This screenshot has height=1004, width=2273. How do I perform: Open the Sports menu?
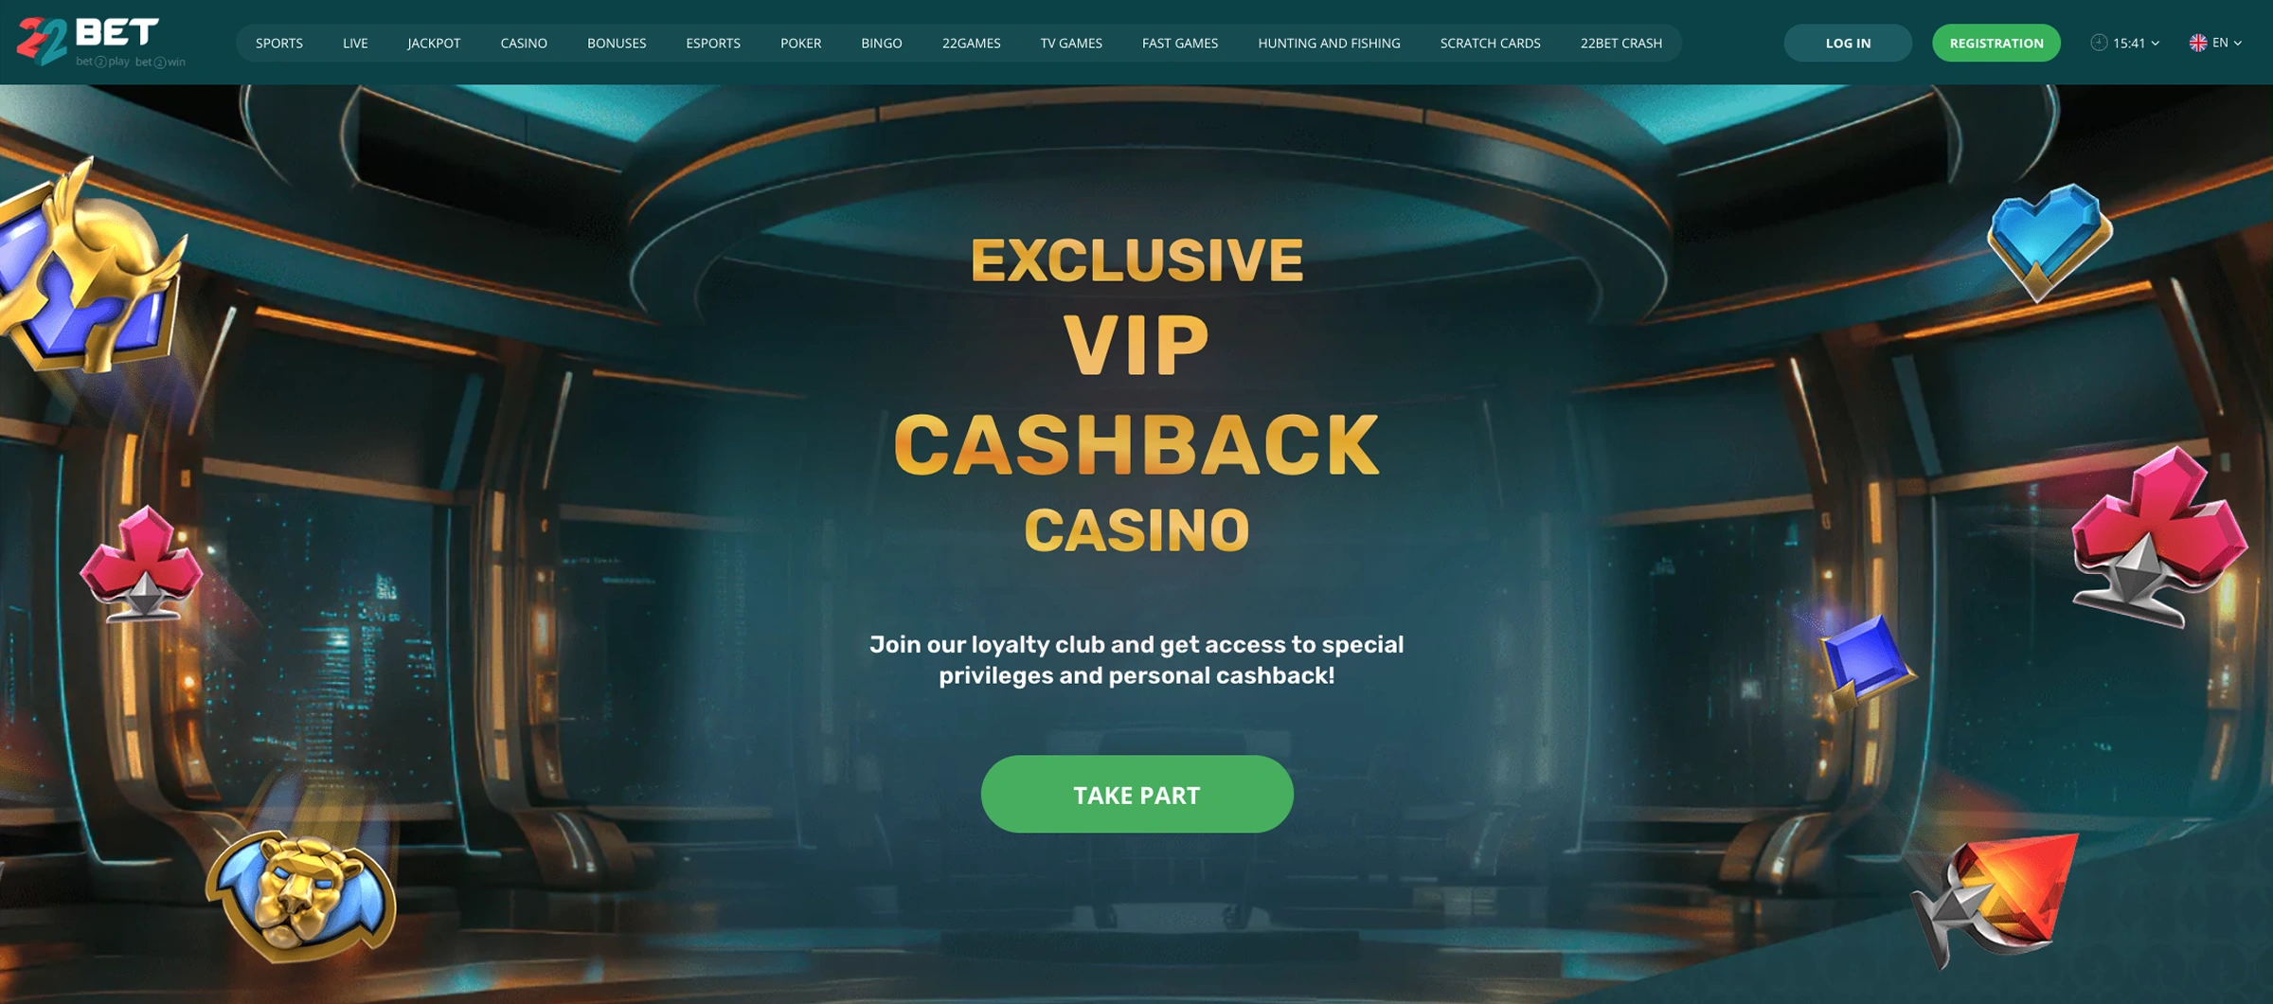tap(279, 43)
